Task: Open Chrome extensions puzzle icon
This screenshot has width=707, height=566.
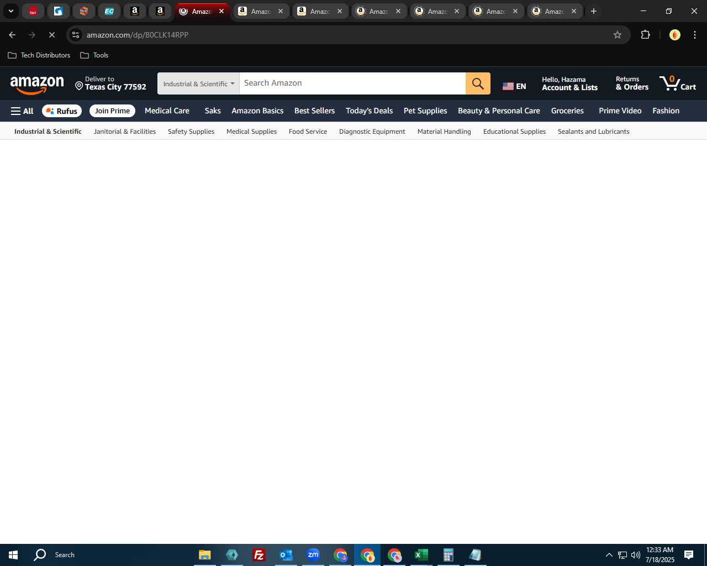Action: (645, 35)
